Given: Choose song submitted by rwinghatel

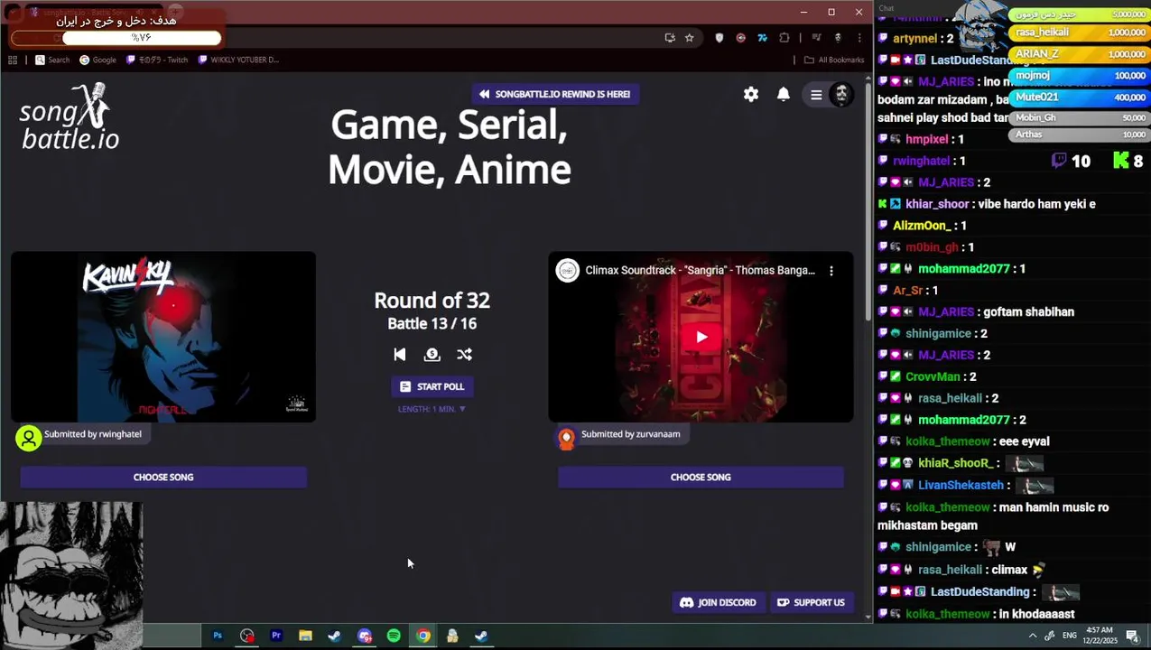Looking at the screenshot, I should pyautogui.click(x=163, y=477).
